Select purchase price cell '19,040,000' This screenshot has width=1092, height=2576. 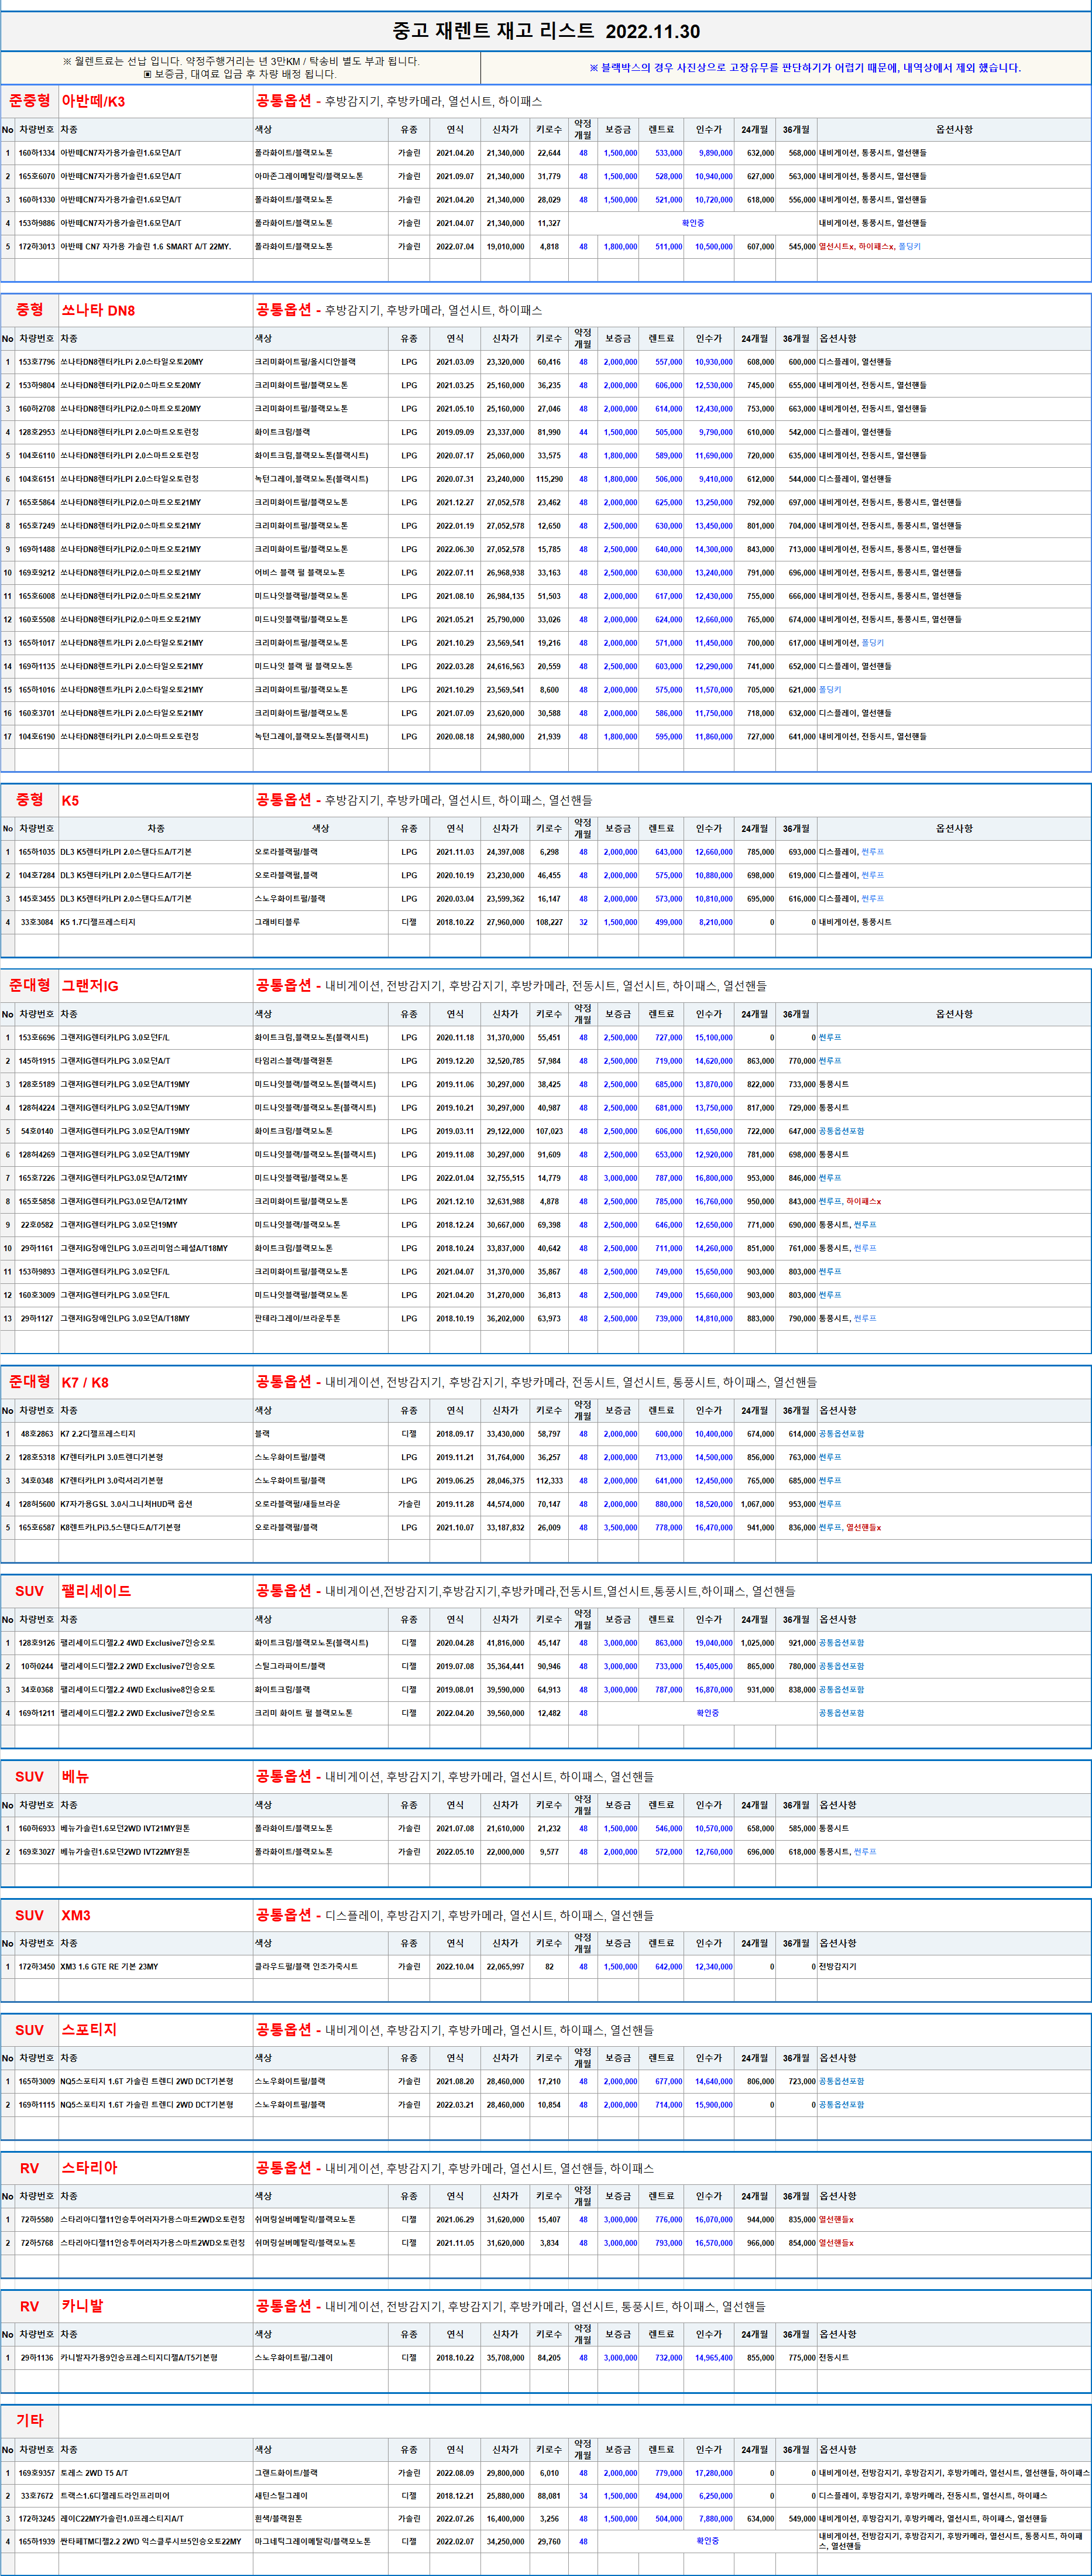[710, 1643]
